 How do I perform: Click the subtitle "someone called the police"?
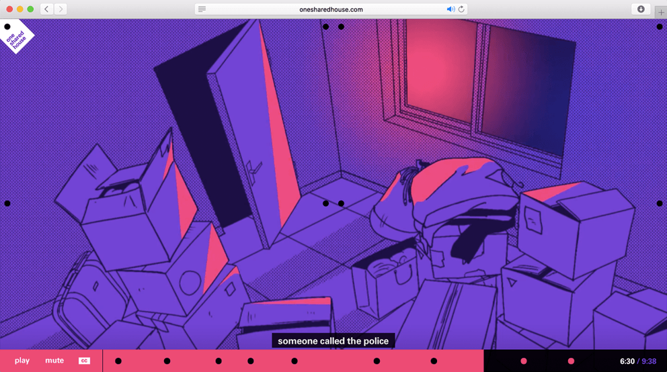pos(333,341)
